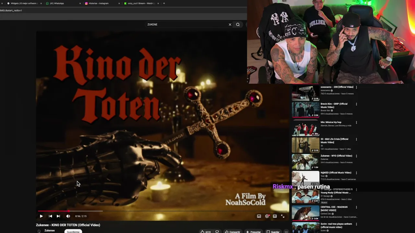
Task: Close the Historias Instagram tab
Action: click(x=119, y=3)
